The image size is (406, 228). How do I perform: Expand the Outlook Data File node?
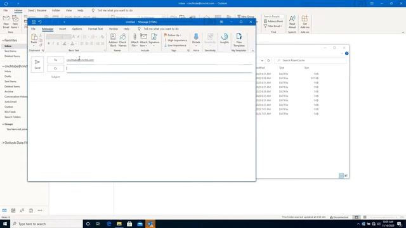coord(3,142)
